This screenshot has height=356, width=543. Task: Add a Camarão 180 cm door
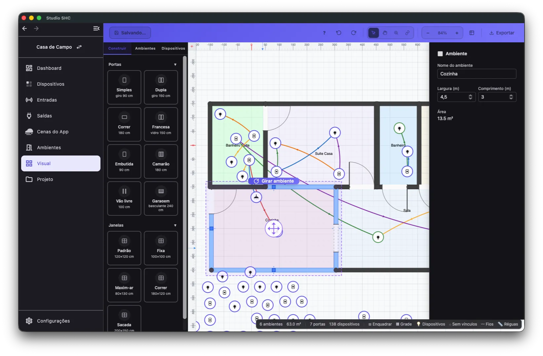click(x=161, y=161)
